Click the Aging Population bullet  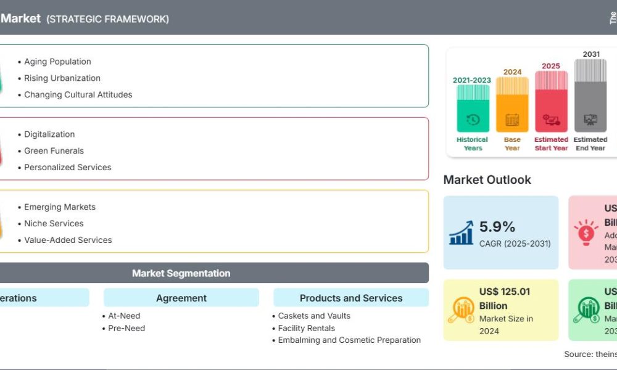[57, 62]
